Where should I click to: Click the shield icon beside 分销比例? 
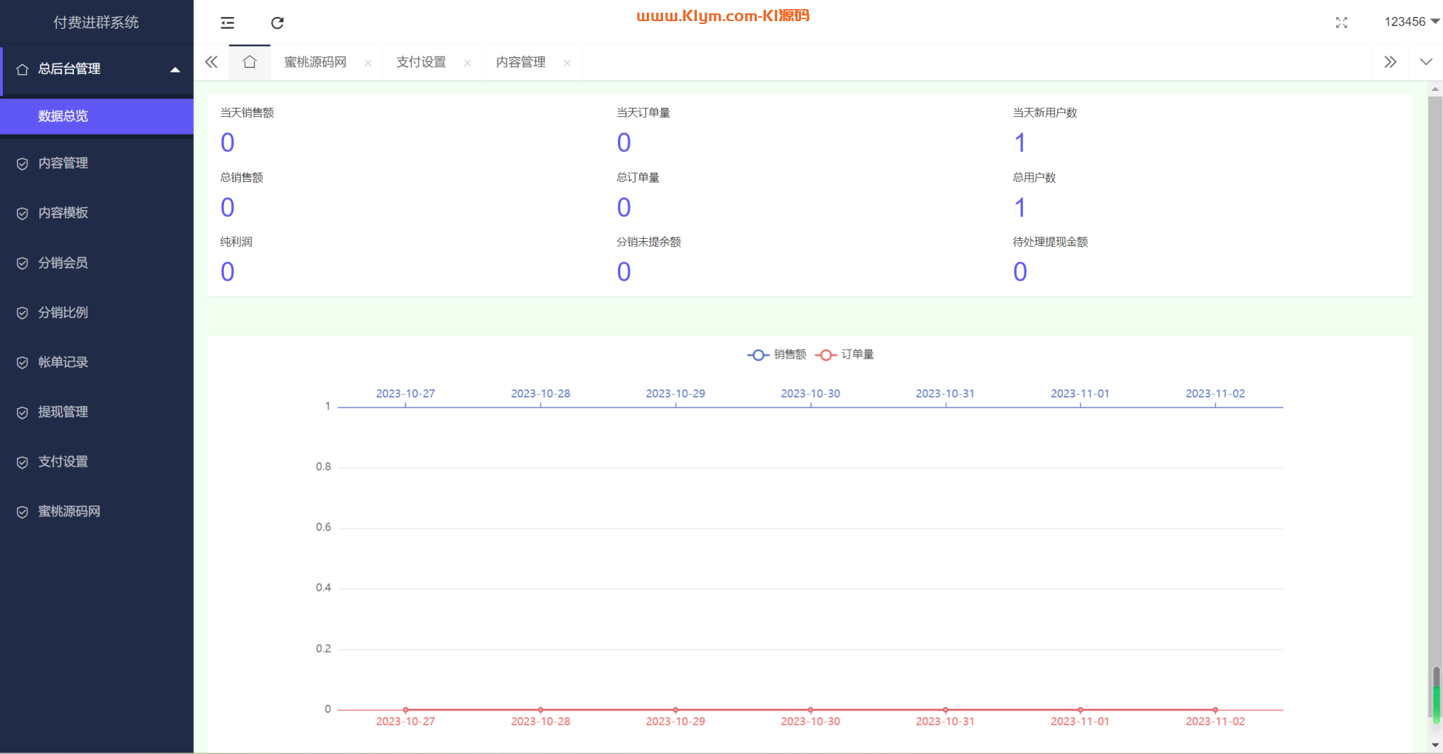[23, 313]
